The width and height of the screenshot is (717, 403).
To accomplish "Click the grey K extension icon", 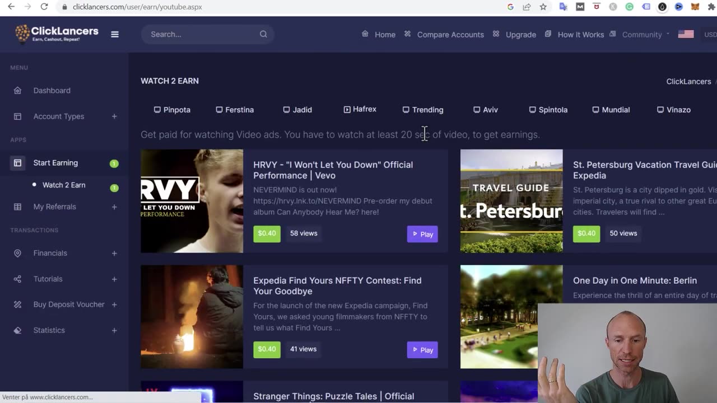I will 613,7.
